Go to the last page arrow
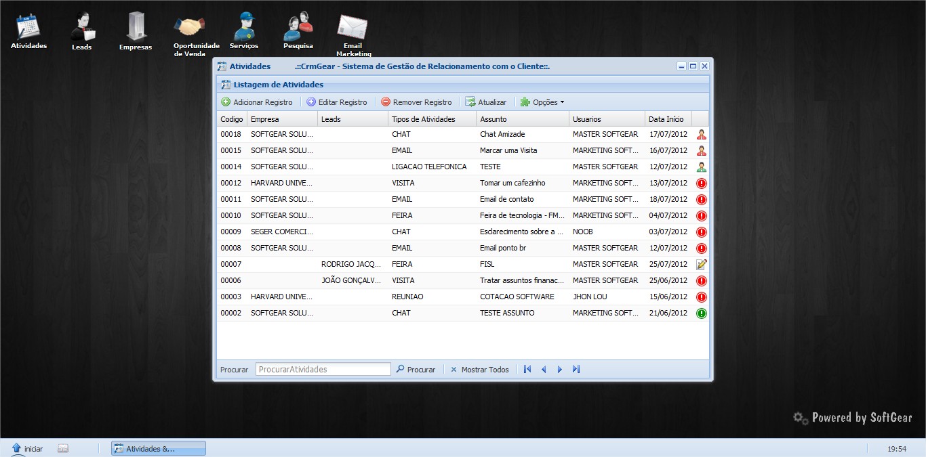This screenshot has height=457, width=926. click(x=576, y=370)
